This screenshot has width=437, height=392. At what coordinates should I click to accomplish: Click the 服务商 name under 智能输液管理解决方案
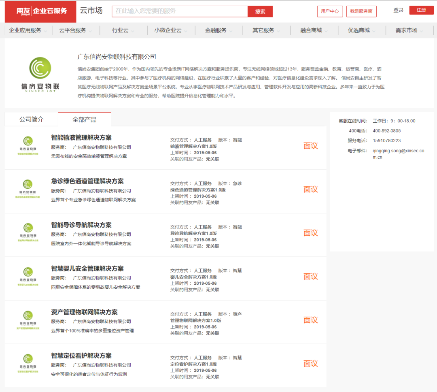102,147
